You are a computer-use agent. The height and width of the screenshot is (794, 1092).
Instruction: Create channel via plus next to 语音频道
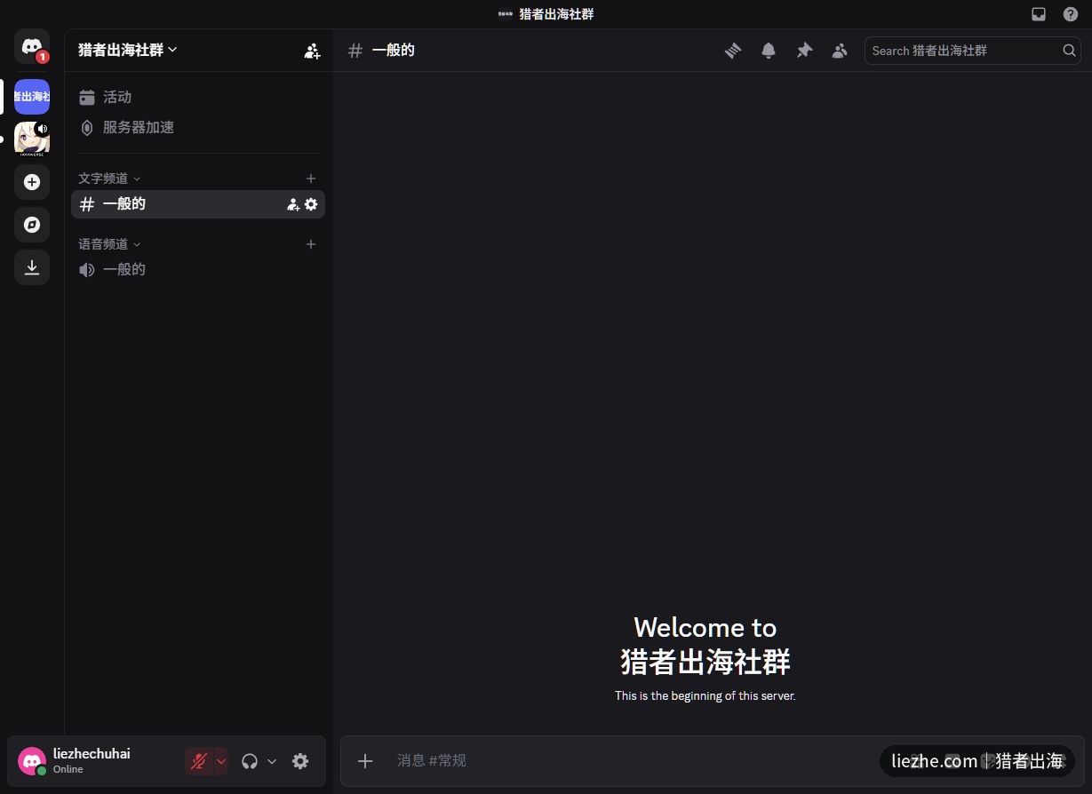point(311,244)
